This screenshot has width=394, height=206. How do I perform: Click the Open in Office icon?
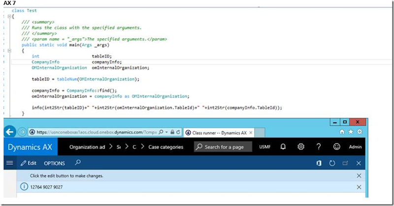pos(319,163)
